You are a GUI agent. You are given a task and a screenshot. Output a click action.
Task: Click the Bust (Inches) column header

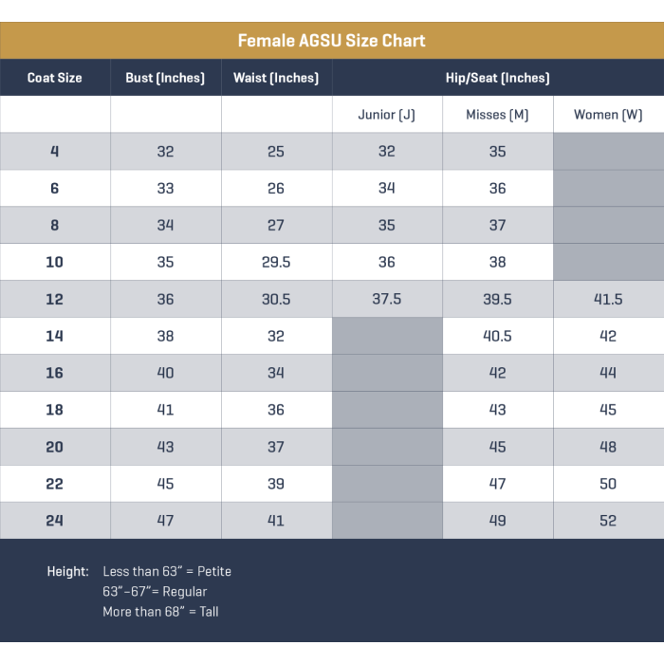coord(165,78)
